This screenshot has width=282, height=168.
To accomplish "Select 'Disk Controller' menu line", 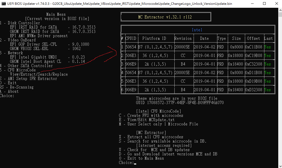I will [x=20, y=23].
